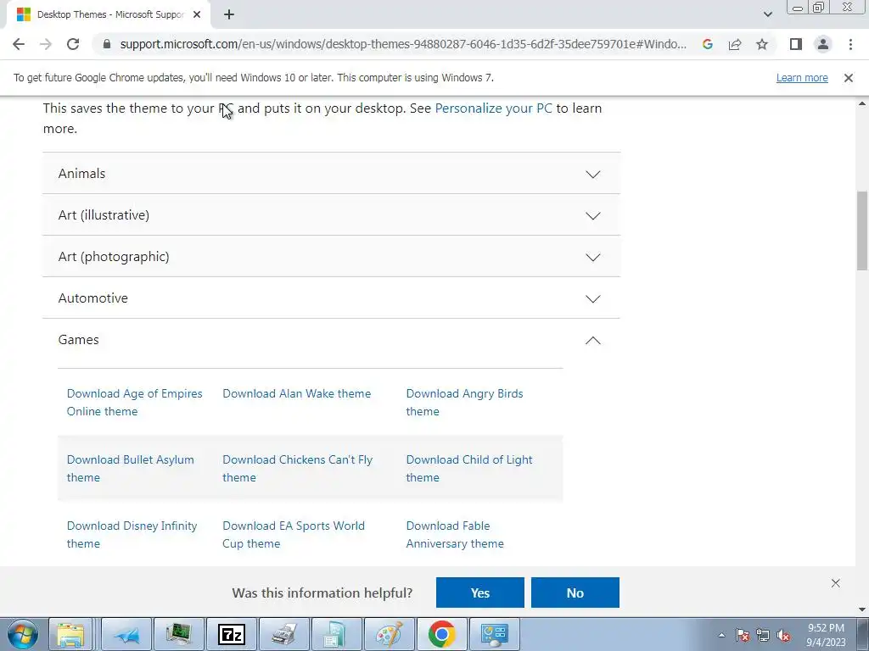Go back to the previous page
The image size is (869, 651).
tap(19, 44)
